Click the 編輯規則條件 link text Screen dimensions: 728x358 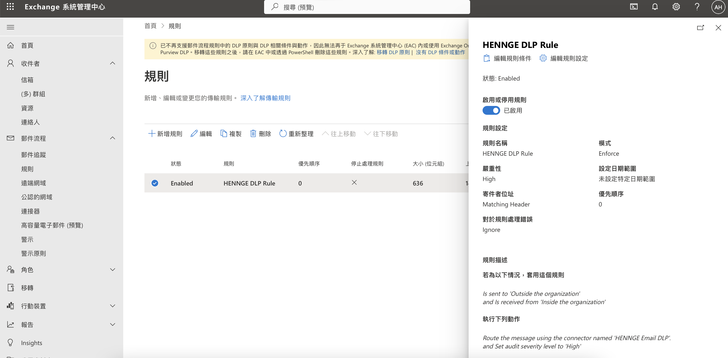(512, 58)
